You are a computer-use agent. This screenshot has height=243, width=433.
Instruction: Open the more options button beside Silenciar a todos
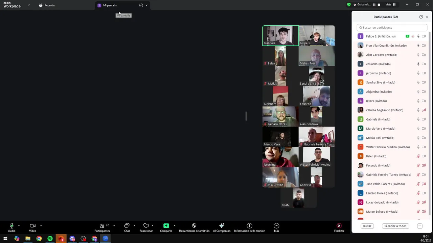[x=419, y=226]
